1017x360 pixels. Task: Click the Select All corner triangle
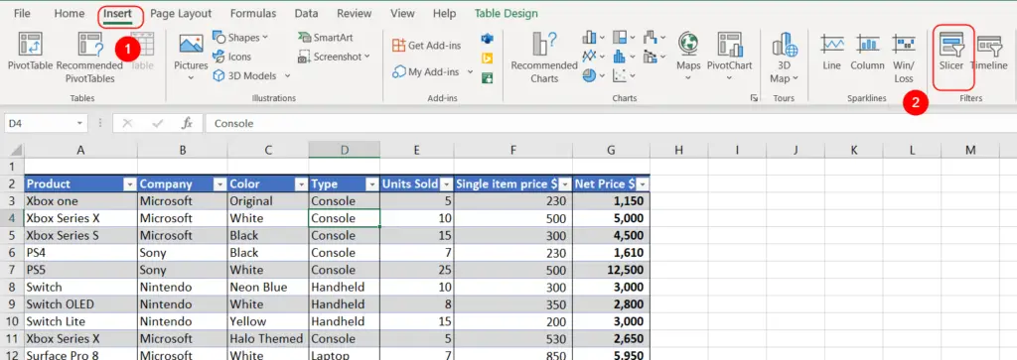coord(16,150)
